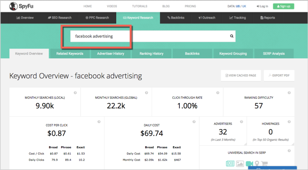Open help icon for Click-Through Rate

click(x=218, y=93)
